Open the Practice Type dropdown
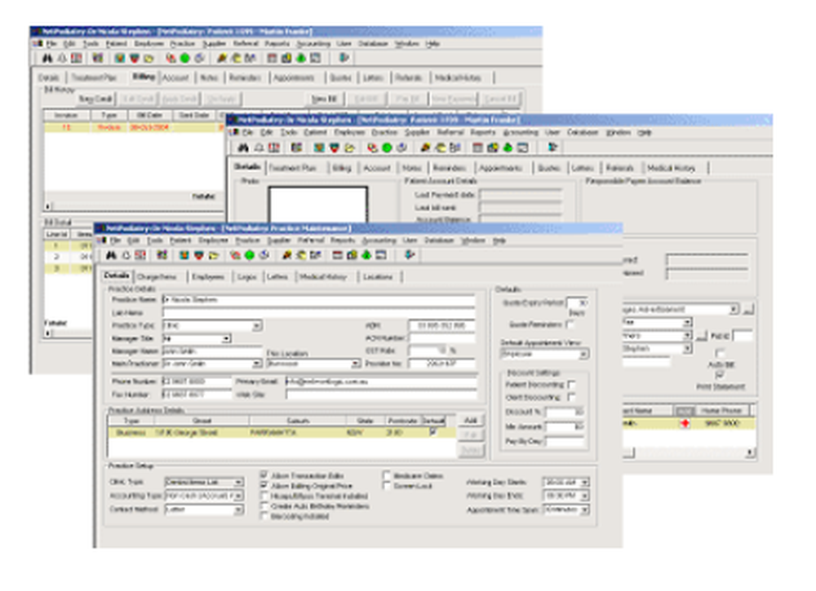Image resolution: width=816 pixels, height=591 pixels. (x=256, y=326)
